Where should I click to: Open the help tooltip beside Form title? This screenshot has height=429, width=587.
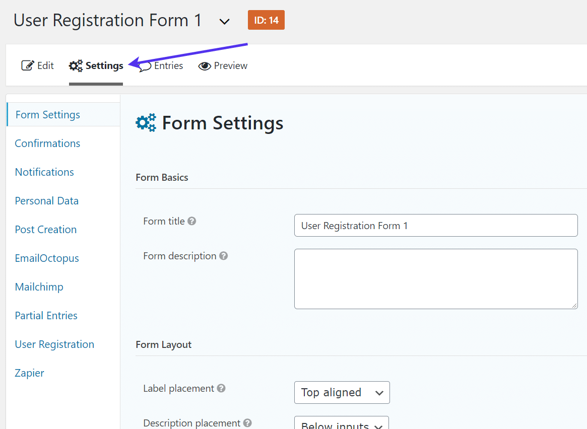point(192,221)
